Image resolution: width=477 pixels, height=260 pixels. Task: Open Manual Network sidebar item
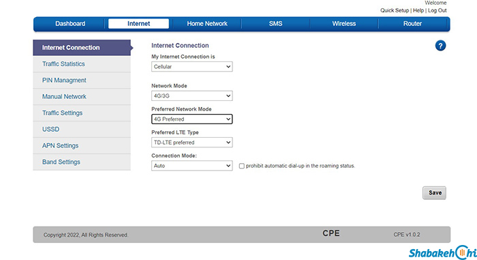pyautogui.click(x=82, y=97)
